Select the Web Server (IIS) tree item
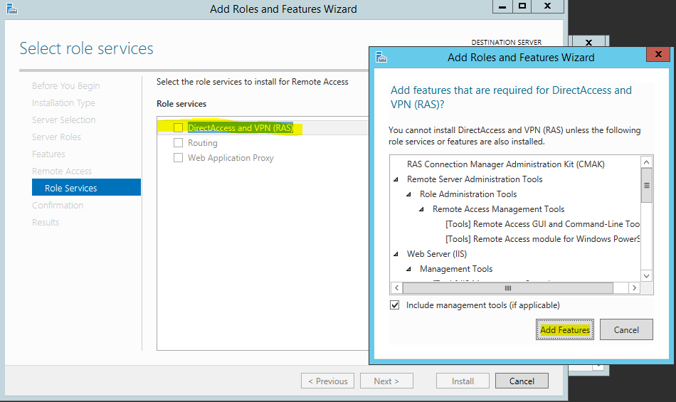676x402 pixels. 437,254
